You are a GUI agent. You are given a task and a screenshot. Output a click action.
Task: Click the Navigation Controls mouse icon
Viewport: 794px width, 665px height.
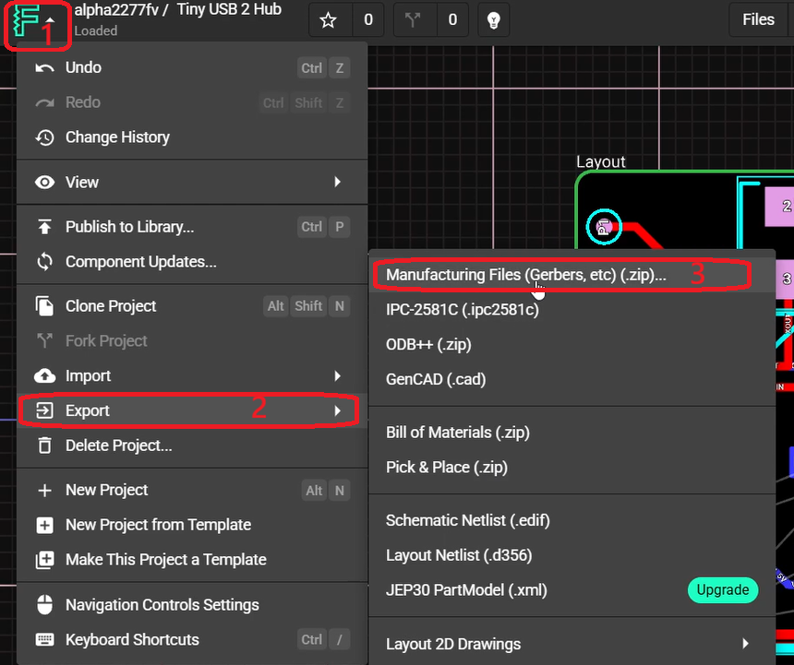(44, 605)
